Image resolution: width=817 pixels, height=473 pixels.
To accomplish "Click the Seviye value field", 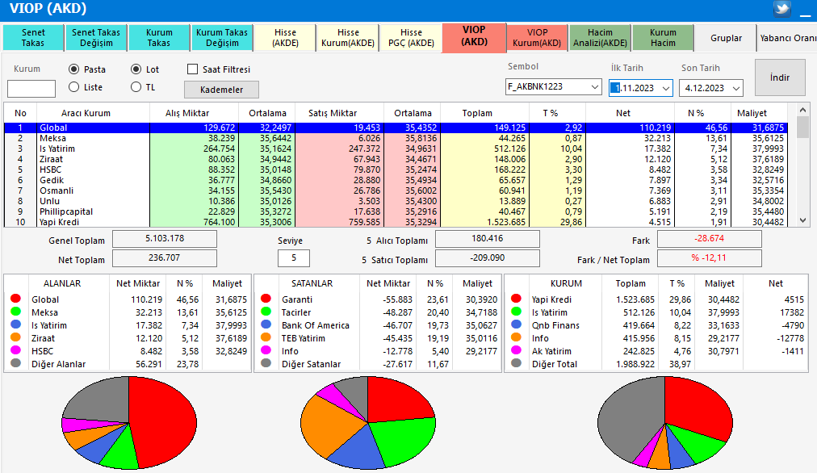I will 294,257.
